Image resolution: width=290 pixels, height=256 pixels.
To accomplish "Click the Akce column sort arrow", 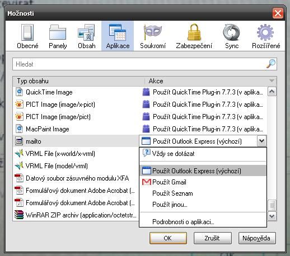I will pyautogui.click(x=272, y=81).
